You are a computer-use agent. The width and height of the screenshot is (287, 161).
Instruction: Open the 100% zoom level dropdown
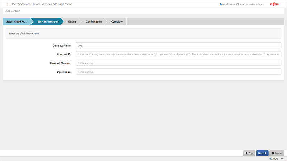point(282,159)
